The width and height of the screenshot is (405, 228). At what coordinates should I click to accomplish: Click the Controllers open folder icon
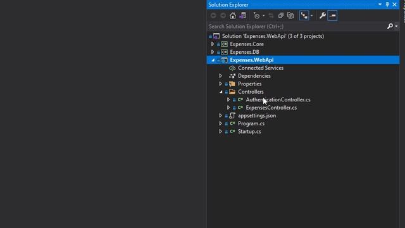[x=232, y=92]
